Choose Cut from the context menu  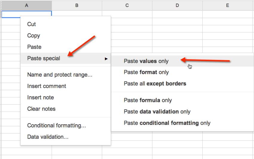[66, 24]
